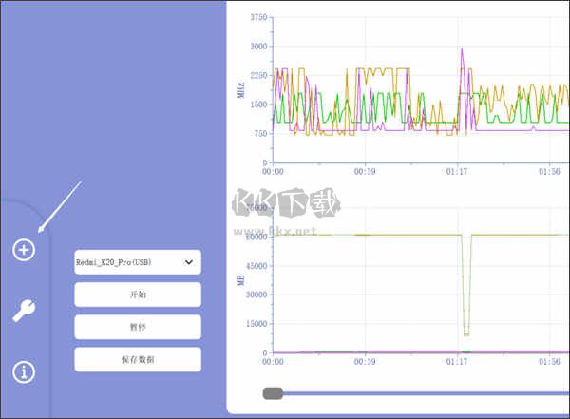Click the info circle icon
Image resolution: width=570 pixels, height=419 pixels.
pos(24,372)
